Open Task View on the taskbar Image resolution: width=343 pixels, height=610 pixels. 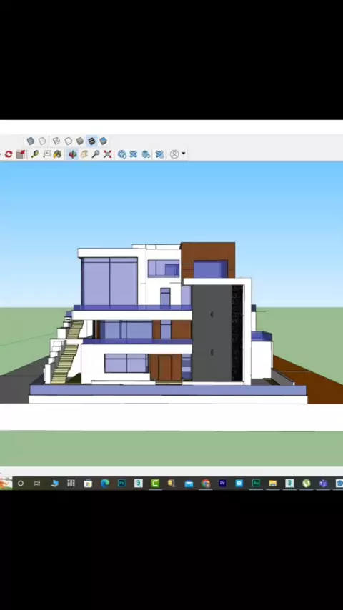(37, 483)
